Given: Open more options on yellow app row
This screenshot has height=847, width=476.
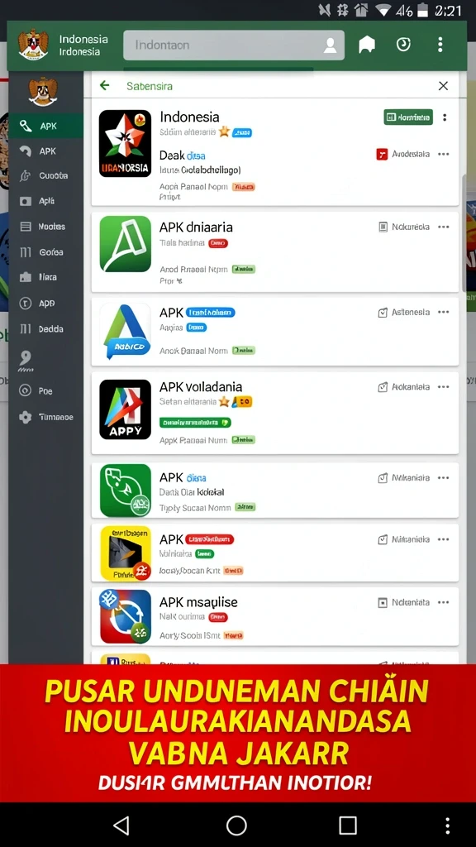Looking at the screenshot, I should click(x=444, y=539).
